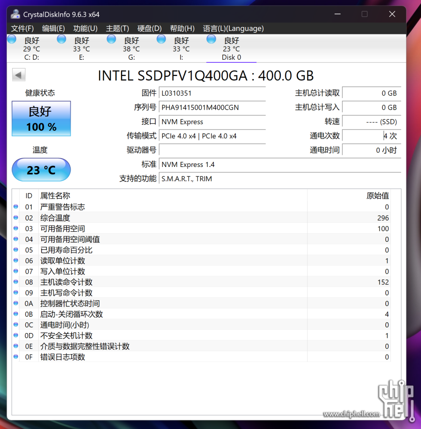Click the firmware field L0310351
Image resolution: width=421 pixels, height=429 pixels.
212,93
